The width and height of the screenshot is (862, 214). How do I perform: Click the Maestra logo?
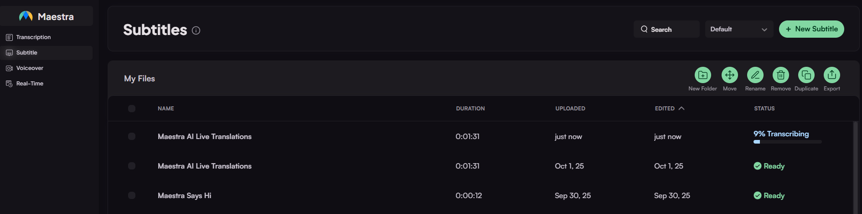[26, 16]
